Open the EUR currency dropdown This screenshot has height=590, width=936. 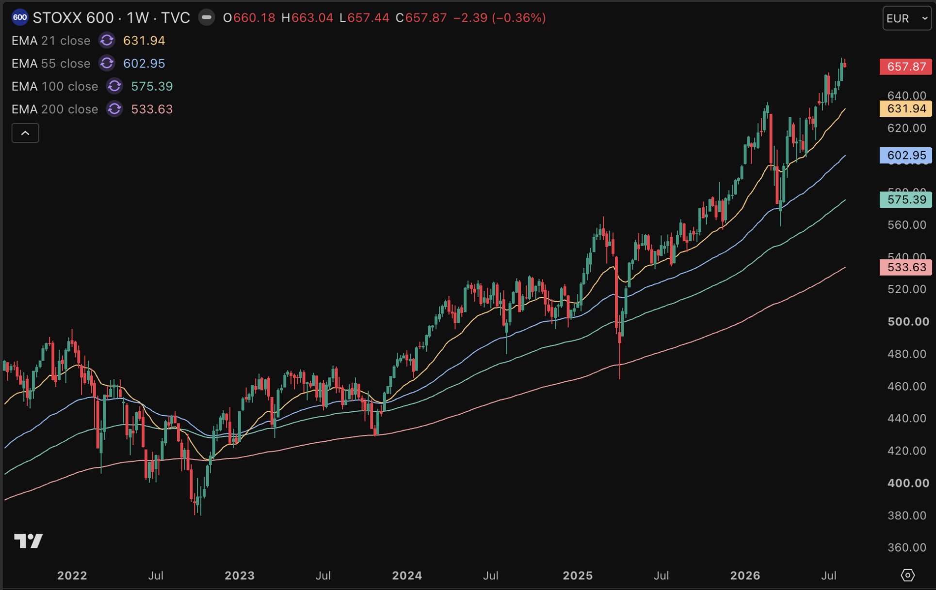pyautogui.click(x=907, y=18)
